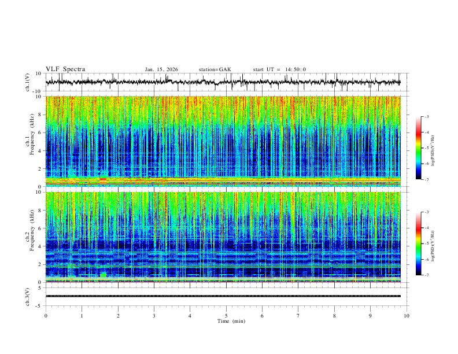458x354 pixels.
Task: Click the 'ch.3(V)' axis label
Action: 28,297
